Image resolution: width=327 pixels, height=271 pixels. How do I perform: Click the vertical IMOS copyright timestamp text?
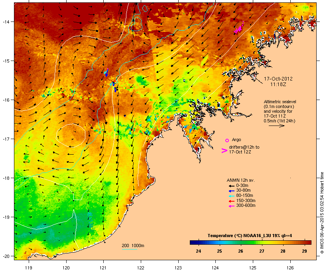click(x=322, y=213)
